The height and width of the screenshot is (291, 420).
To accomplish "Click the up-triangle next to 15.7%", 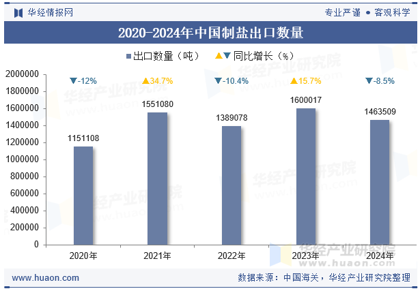I will click(x=294, y=80).
